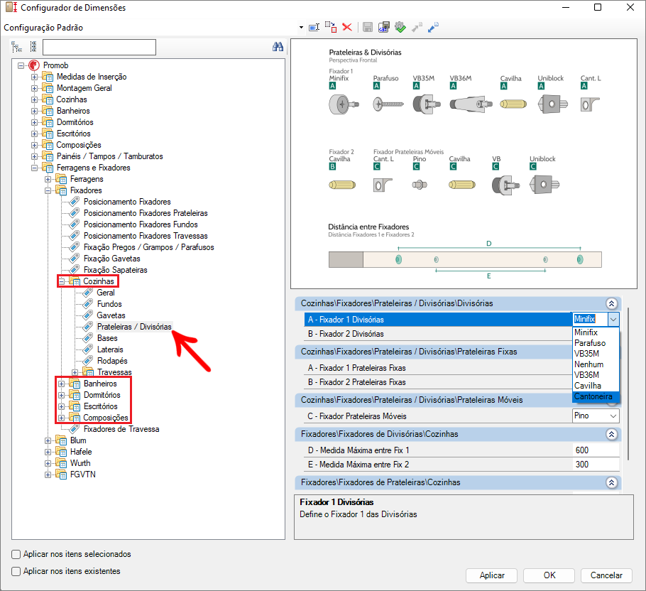Enable Aplicar nos itens selecionados checkbox
The width and height of the screenshot is (646, 591).
click(x=16, y=554)
